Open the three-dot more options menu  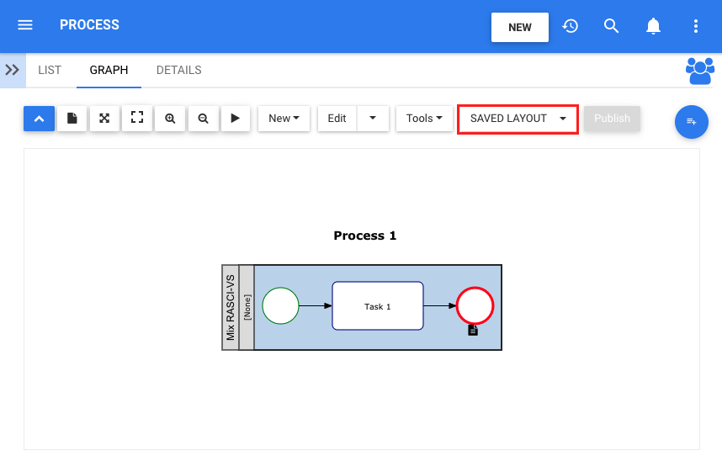pyautogui.click(x=696, y=26)
